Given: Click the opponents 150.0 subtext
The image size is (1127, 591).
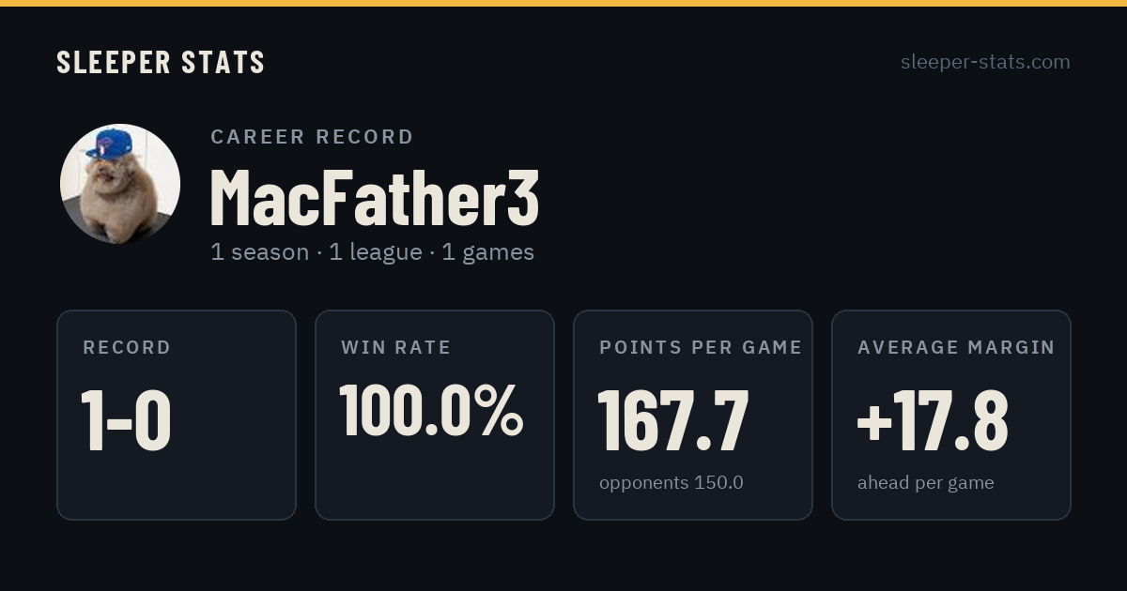Looking at the screenshot, I should pyautogui.click(x=672, y=483).
